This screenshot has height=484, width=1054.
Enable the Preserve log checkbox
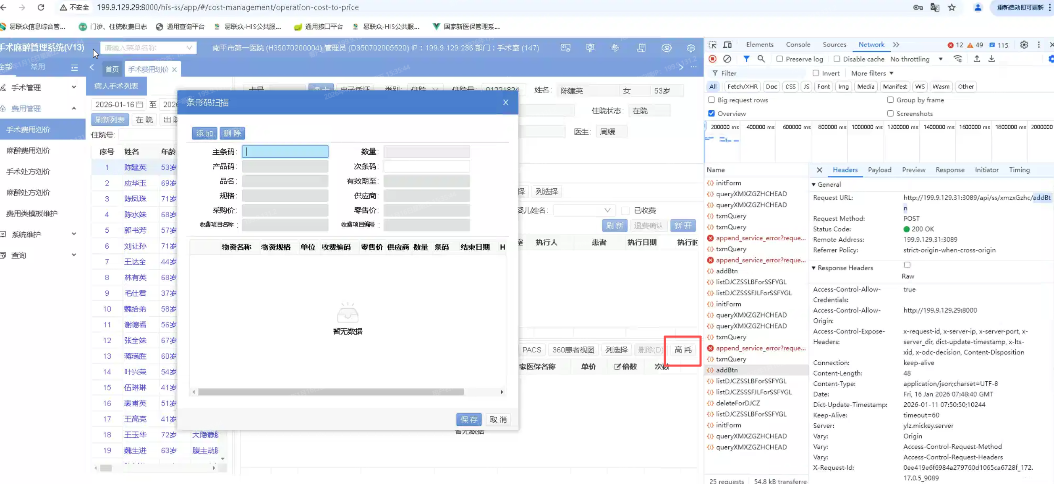pyautogui.click(x=779, y=59)
